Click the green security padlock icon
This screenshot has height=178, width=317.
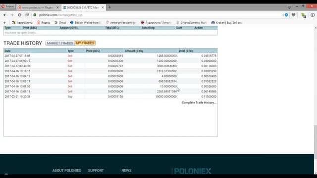click(x=35, y=15)
